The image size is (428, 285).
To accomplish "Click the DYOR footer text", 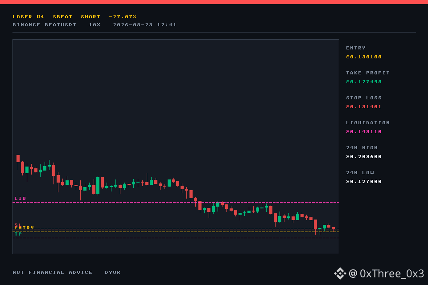I will click(113, 273).
